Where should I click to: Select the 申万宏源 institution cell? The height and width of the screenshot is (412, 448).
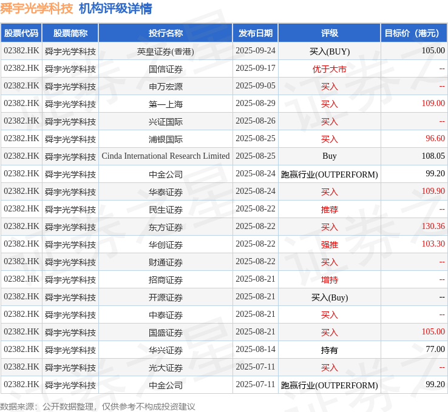click(166, 87)
